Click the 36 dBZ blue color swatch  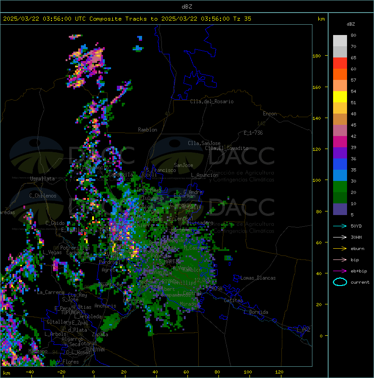click(340, 164)
